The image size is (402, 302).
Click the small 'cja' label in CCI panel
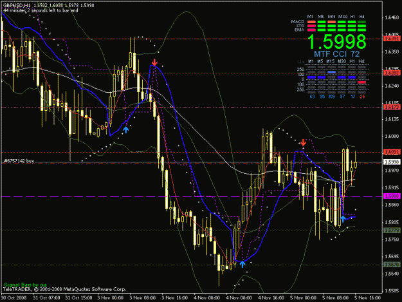tap(300, 62)
